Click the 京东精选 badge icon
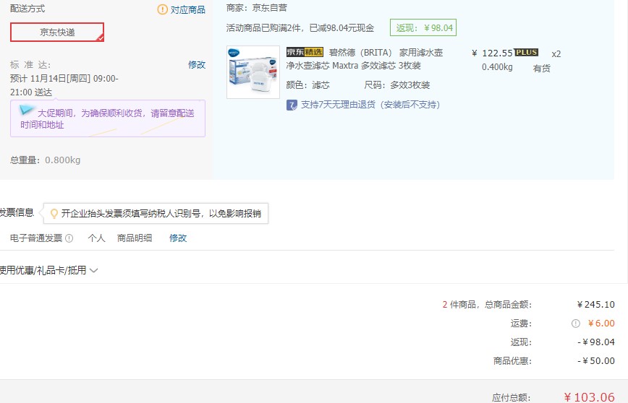 tap(305, 53)
